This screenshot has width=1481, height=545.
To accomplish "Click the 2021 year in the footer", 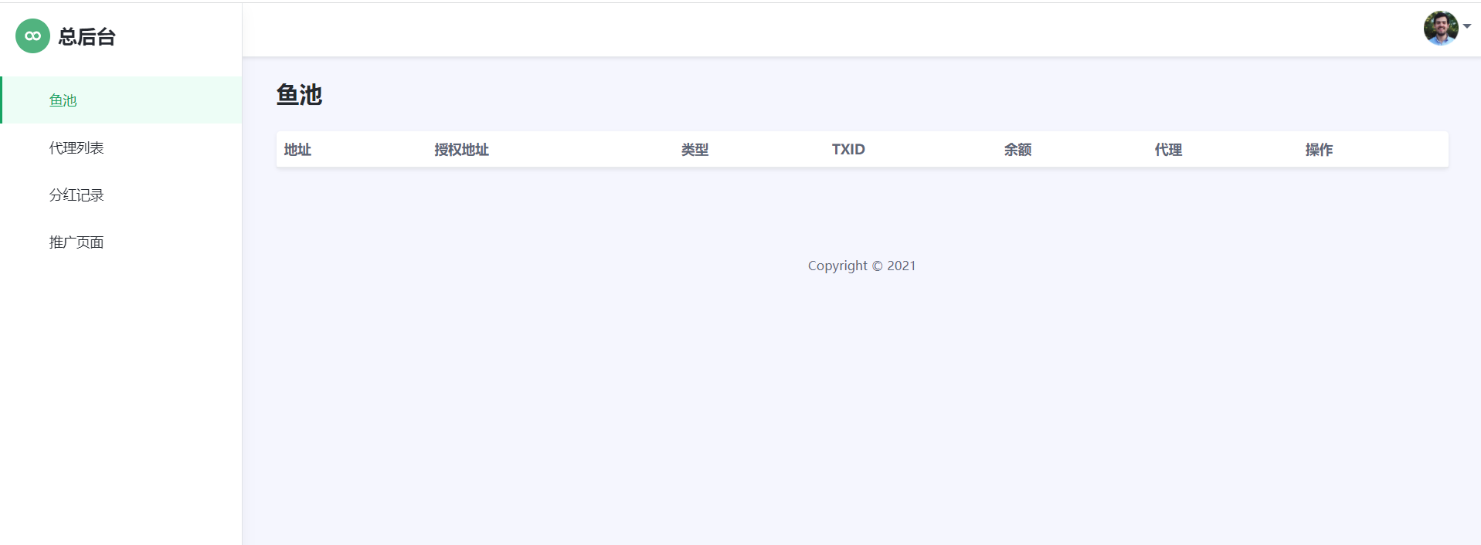I will 901,266.
